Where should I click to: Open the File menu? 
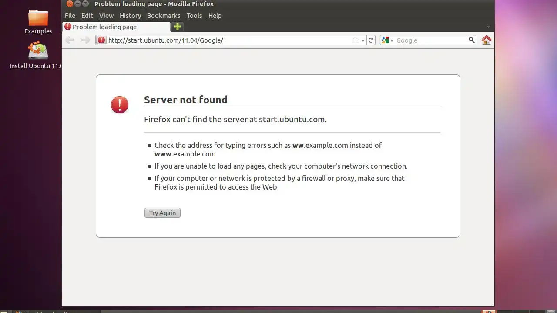pos(70,15)
